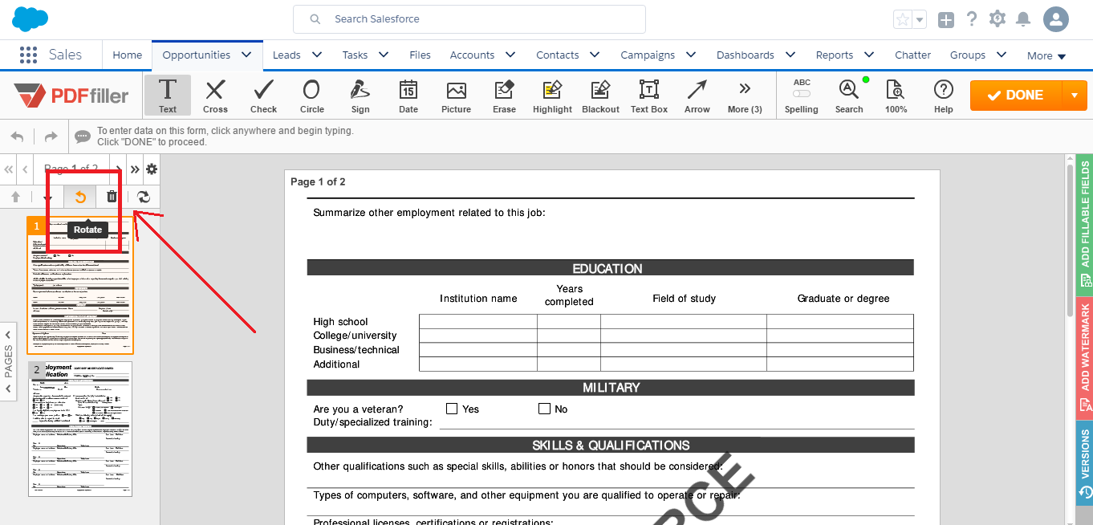Select page 2 thumbnail

click(x=80, y=429)
